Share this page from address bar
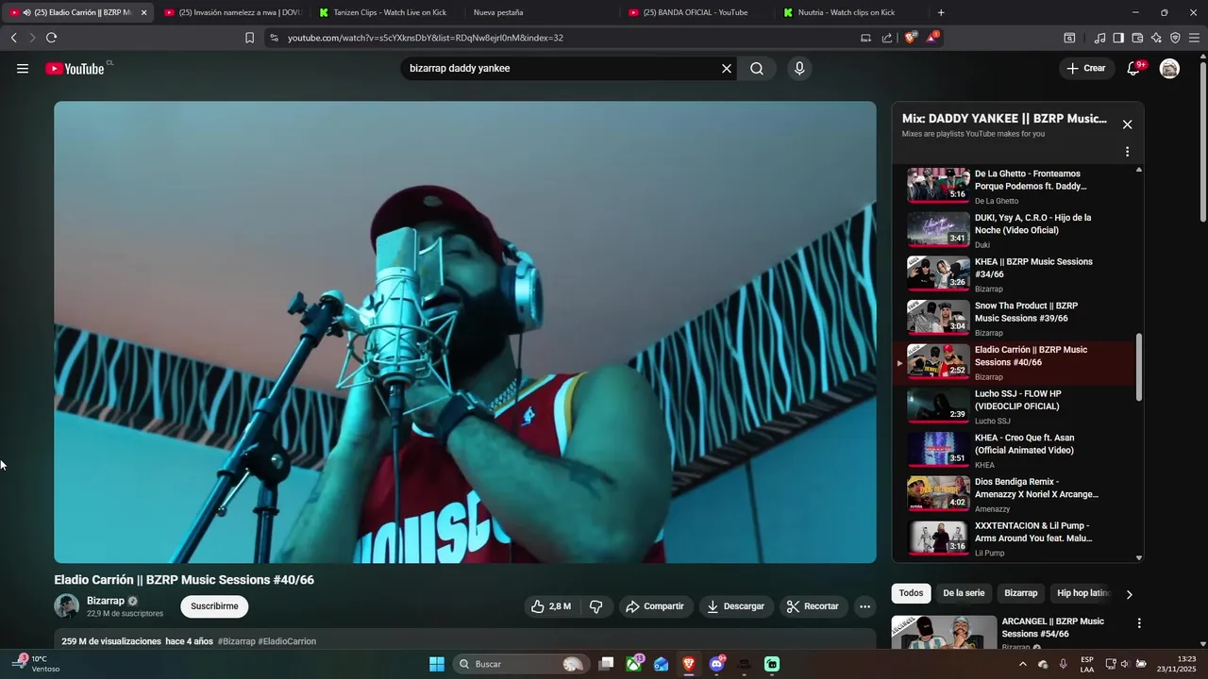Screen dimensions: 1208x679 [x=887, y=38]
